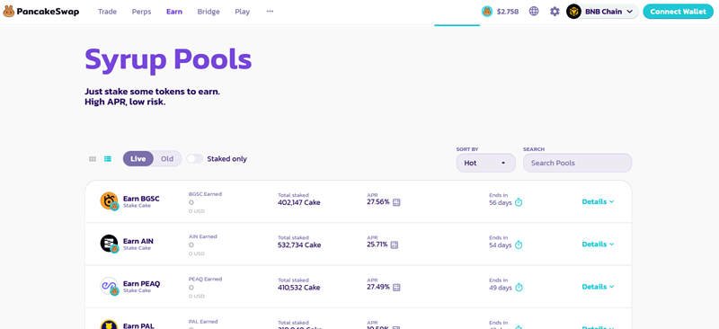Open the Sort By Hot dropdown
The image size is (719, 329).
tap(485, 163)
